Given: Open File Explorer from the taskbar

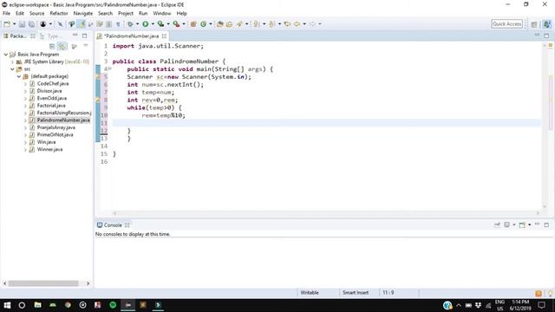Looking at the screenshot, I should (x=37, y=305).
